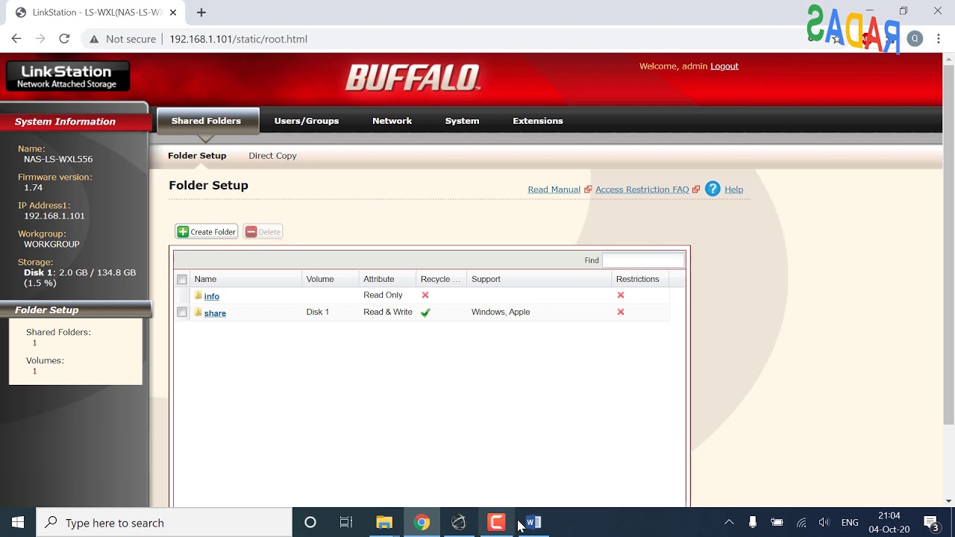
Task: Click the Windows, Apple support cell
Action: tap(501, 313)
